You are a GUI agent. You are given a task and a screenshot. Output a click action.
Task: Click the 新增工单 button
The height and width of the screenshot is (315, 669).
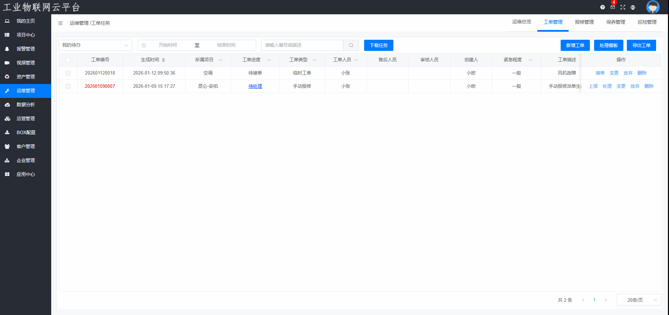[x=575, y=45]
